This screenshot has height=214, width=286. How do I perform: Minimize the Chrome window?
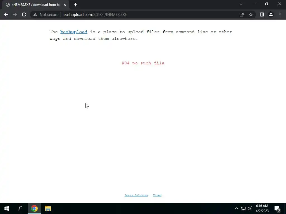[x=254, y=4]
